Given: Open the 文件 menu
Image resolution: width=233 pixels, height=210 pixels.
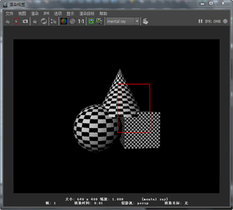Looking at the screenshot, I should [9, 13].
